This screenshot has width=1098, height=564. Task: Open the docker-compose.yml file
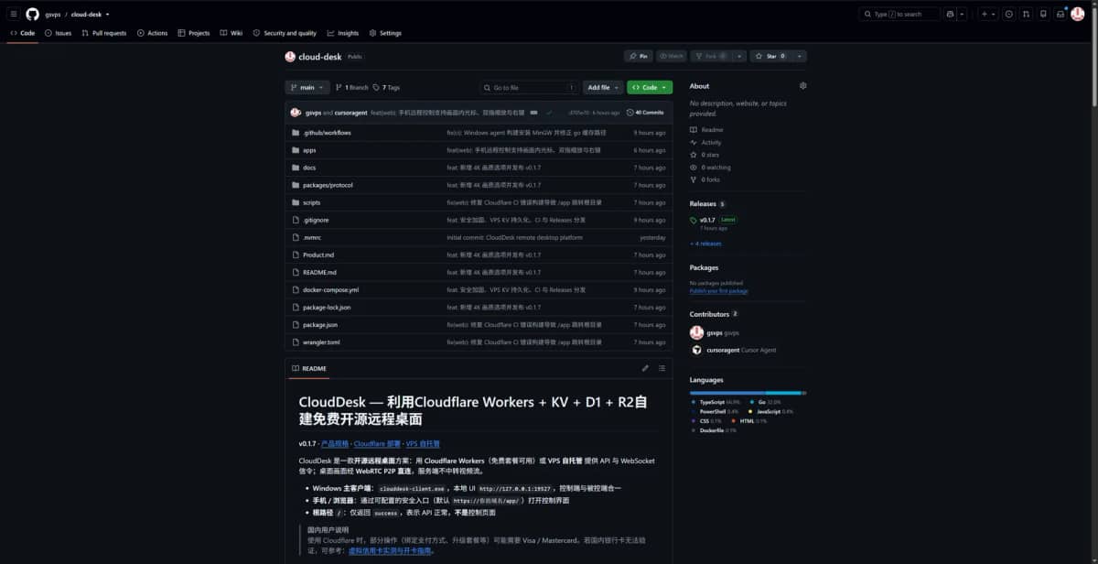pyautogui.click(x=330, y=289)
